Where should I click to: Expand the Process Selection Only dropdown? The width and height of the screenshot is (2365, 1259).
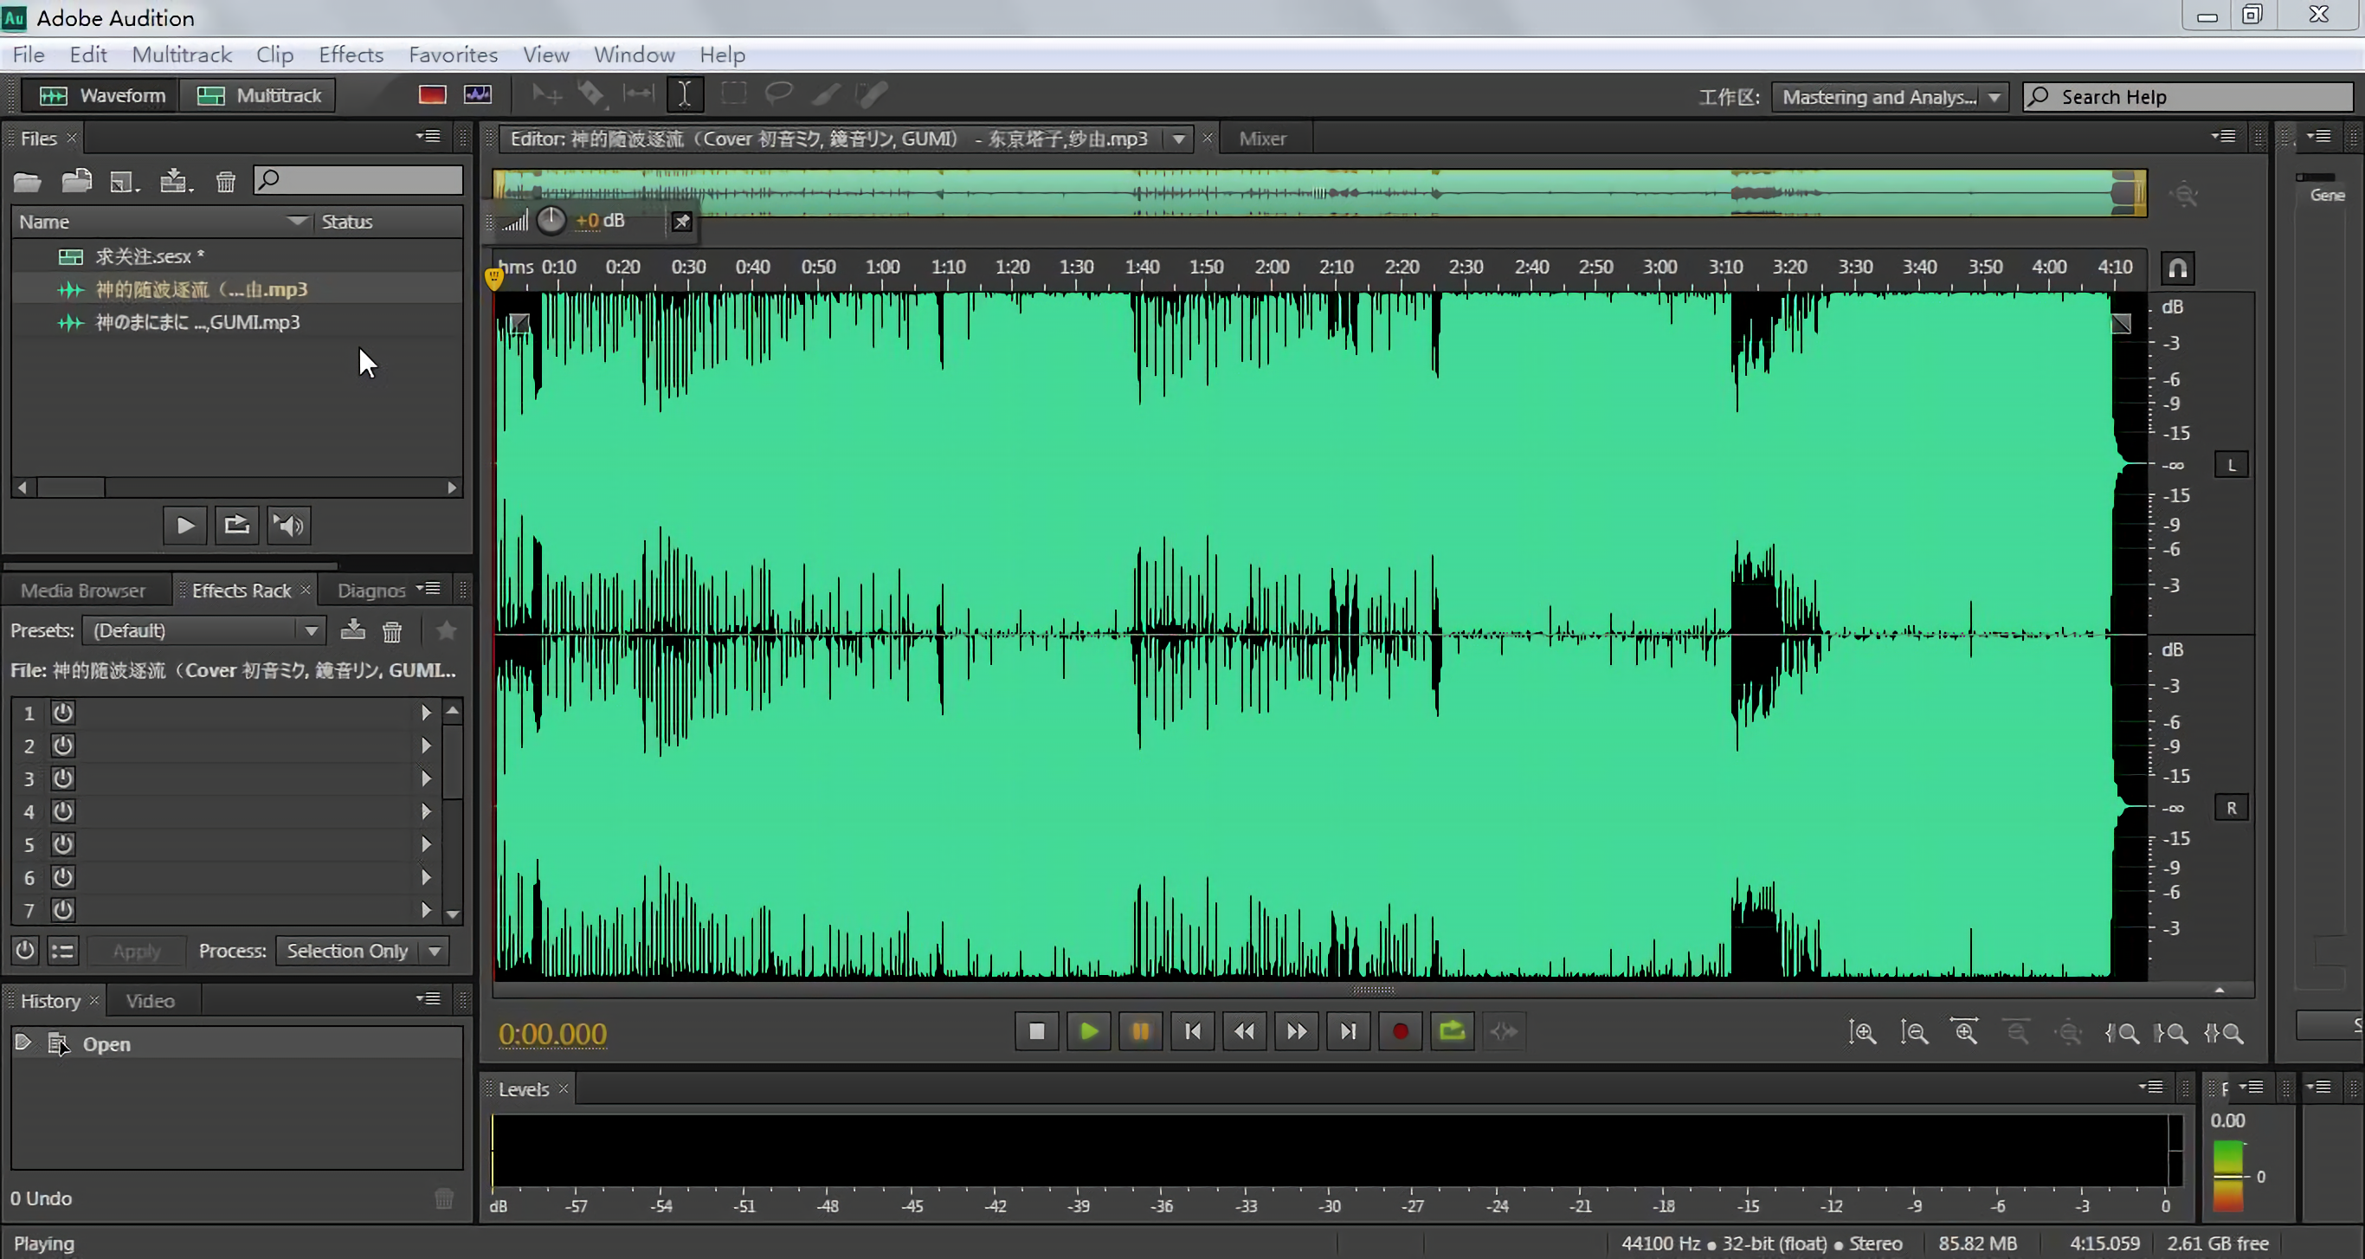point(435,951)
